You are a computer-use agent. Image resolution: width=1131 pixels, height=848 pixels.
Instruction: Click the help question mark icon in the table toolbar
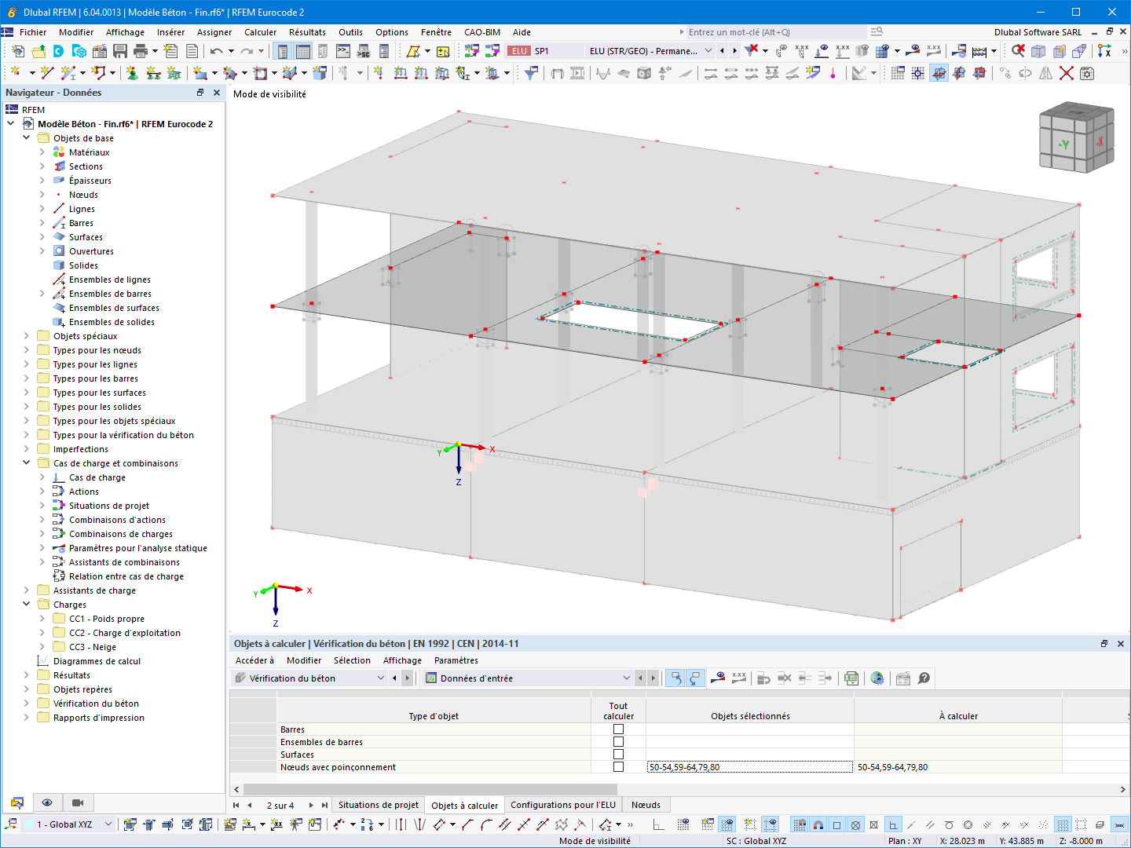(x=924, y=678)
